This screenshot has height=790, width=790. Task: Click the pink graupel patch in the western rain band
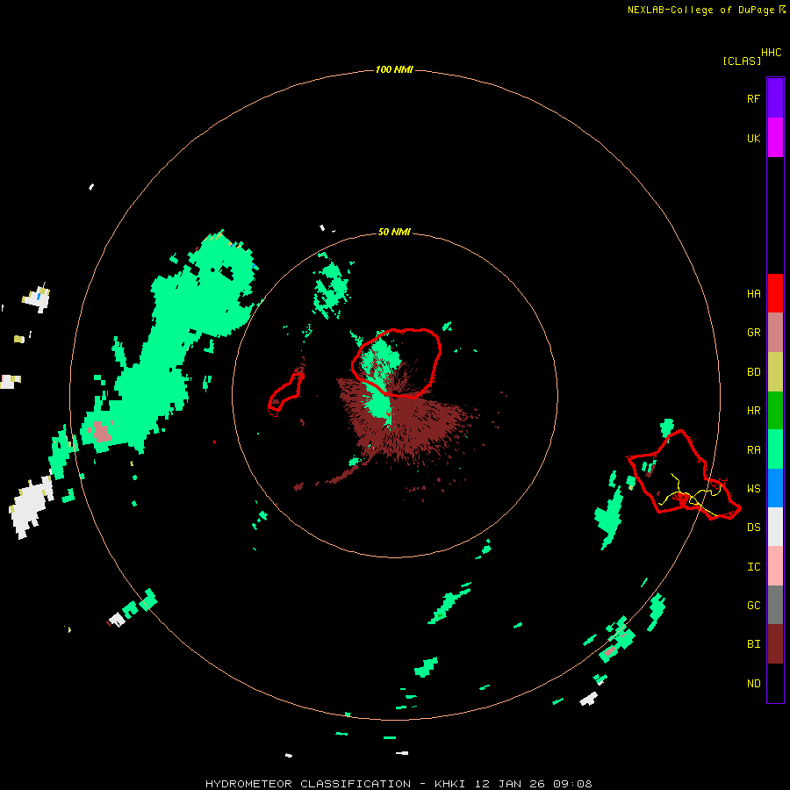point(101,432)
